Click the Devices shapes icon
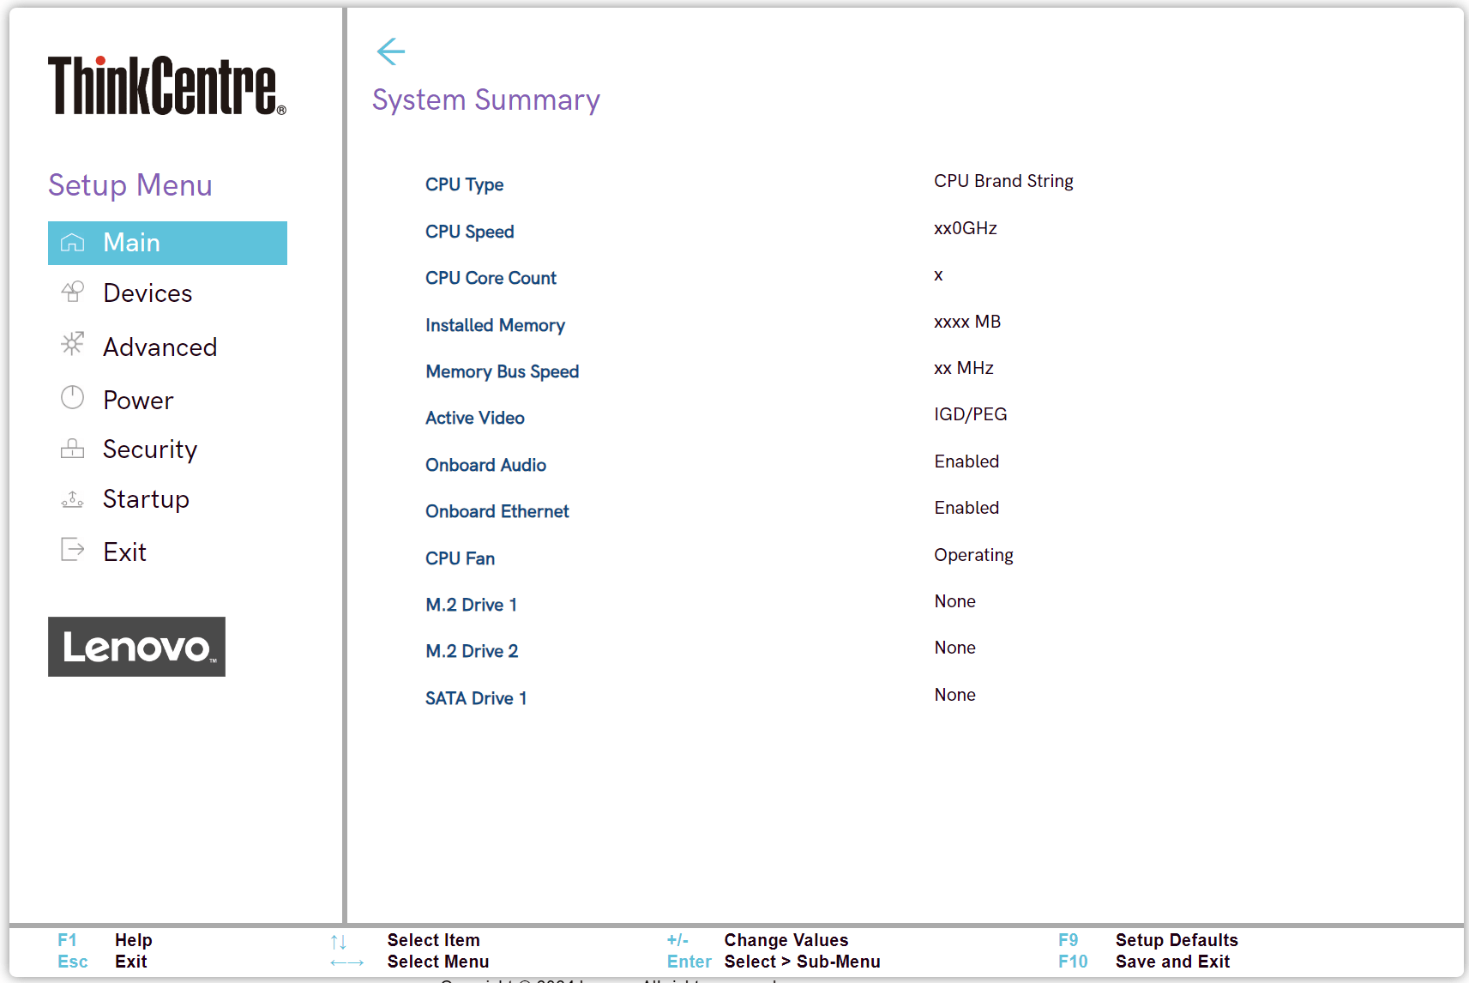 point(73,292)
